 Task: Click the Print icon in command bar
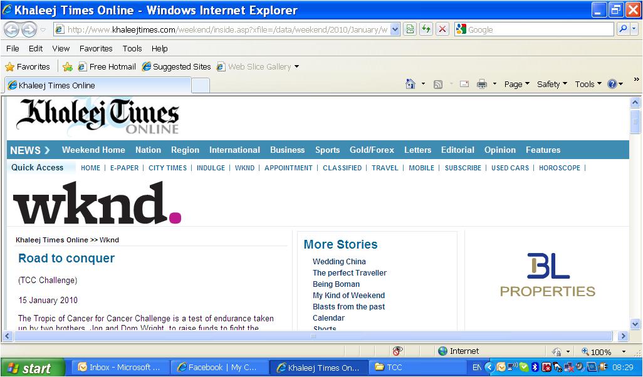click(481, 84)
